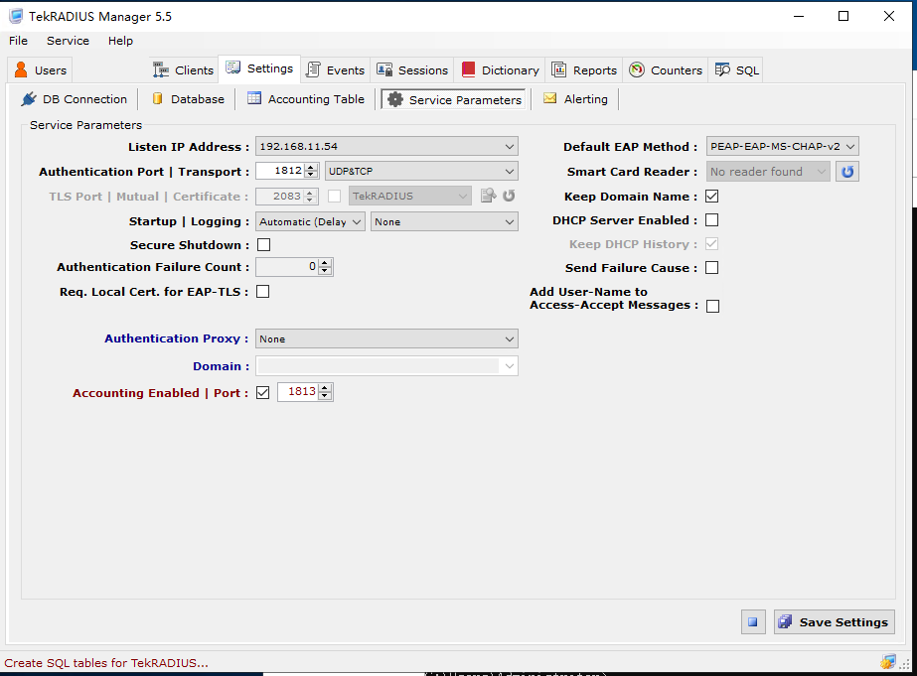Screen dimensions: 917x676
Task: Uncheck the Accounting Enabled checkbox
Action: (263, 393)
